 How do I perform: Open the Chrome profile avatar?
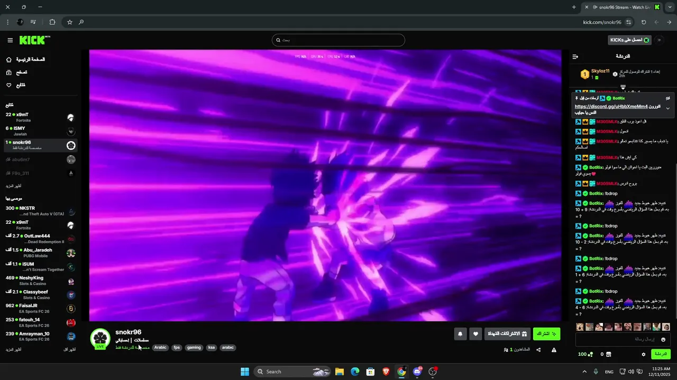pos(20,22)
